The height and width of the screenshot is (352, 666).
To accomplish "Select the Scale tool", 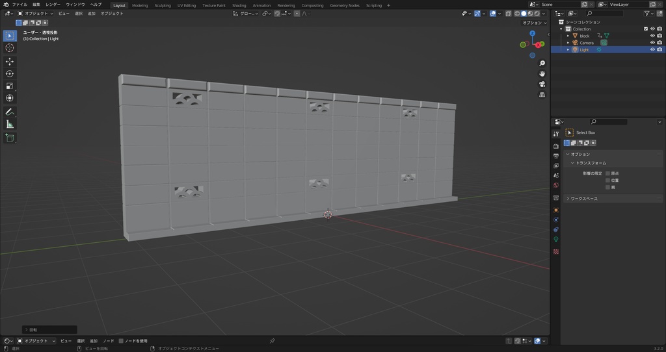I will (10, 86).
